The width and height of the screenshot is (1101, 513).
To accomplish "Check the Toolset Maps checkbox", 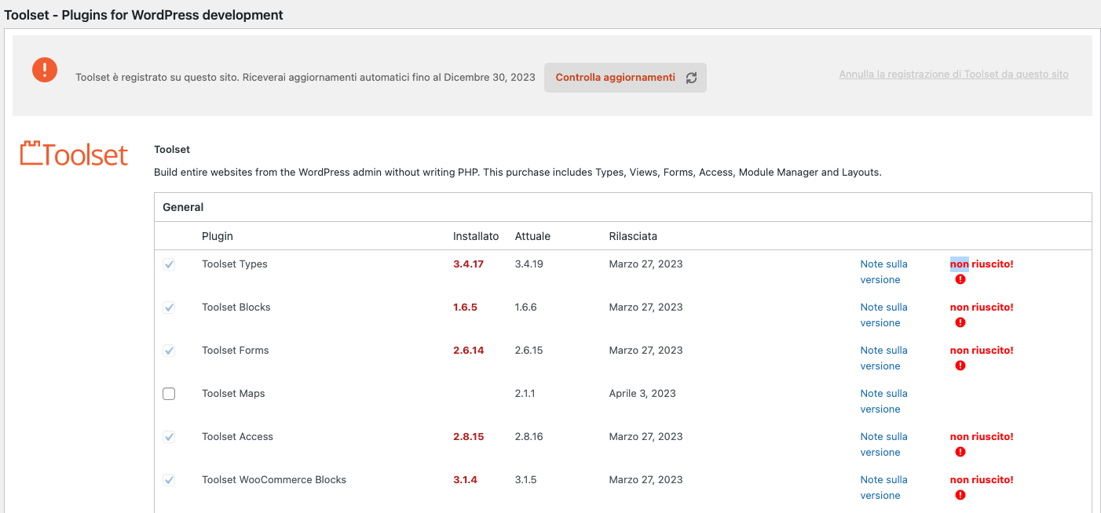I will click(x=169, y=394).
